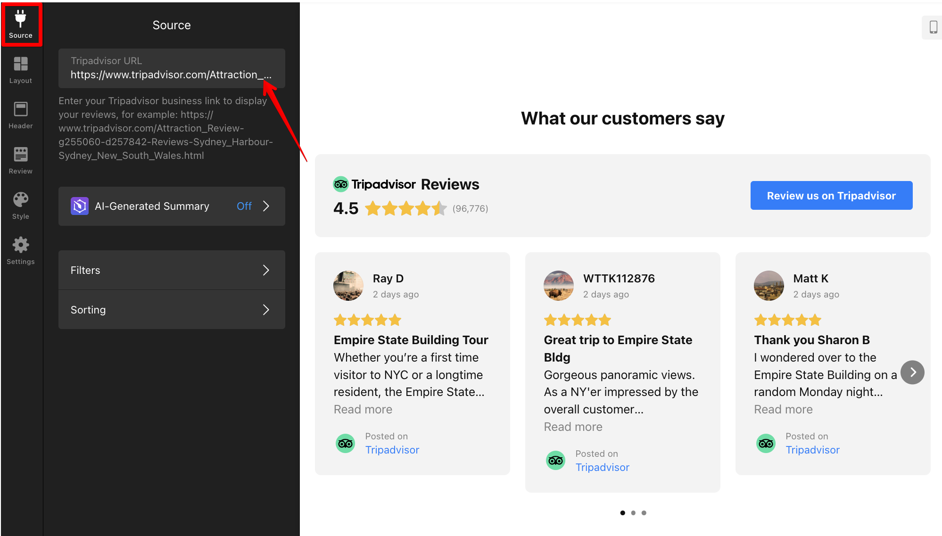Open the Settings gear tab
The width and height of the screenshot is (942, 536).
coord(21,251)
